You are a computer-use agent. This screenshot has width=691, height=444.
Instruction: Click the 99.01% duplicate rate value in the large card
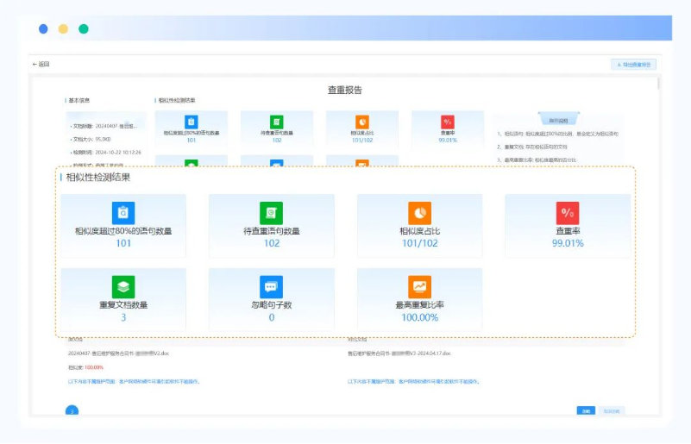(568, 244)
